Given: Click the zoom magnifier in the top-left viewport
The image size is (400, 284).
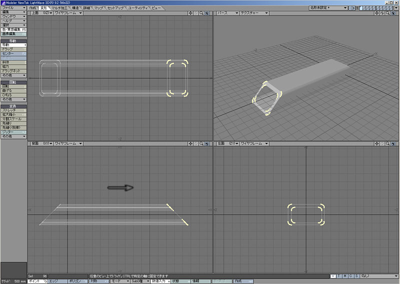Looking at the screenshot, I should [x=201, y=13].
